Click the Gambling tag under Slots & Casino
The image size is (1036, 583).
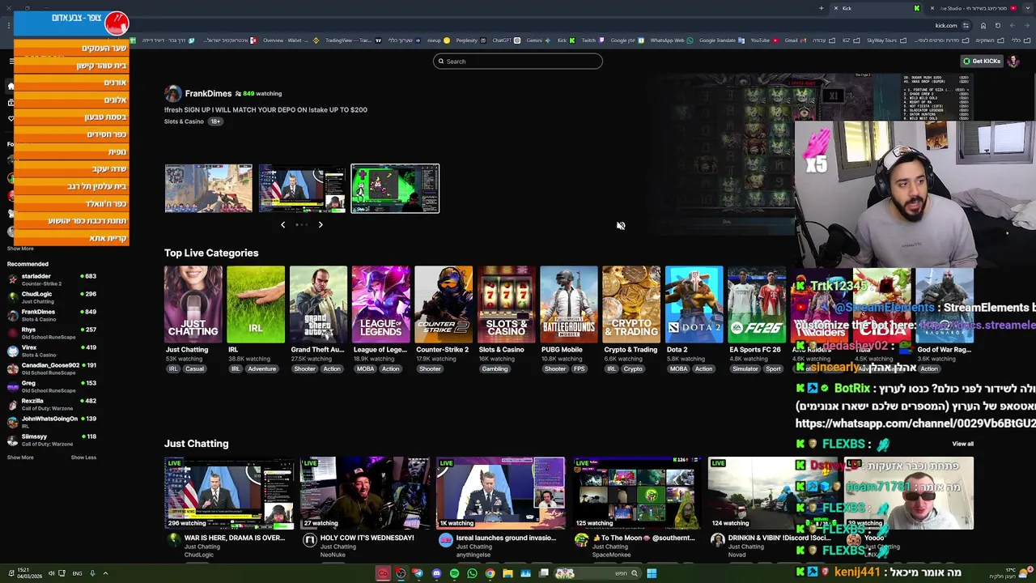[x=495, y=369]
